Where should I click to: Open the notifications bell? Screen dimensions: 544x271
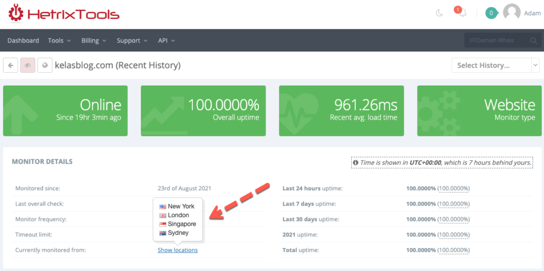463,13
